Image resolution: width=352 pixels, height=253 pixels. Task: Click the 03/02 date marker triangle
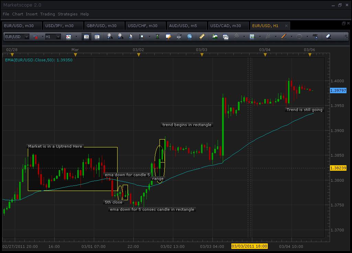pos(139,55)
